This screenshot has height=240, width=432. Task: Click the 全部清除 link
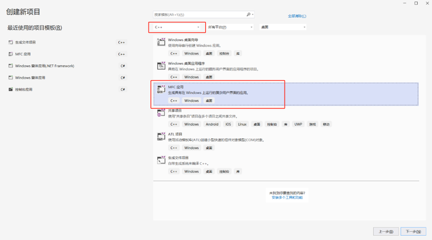pos(297,16)
